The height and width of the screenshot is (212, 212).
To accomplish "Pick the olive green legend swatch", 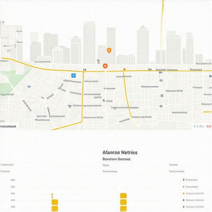I will (183, 187).
